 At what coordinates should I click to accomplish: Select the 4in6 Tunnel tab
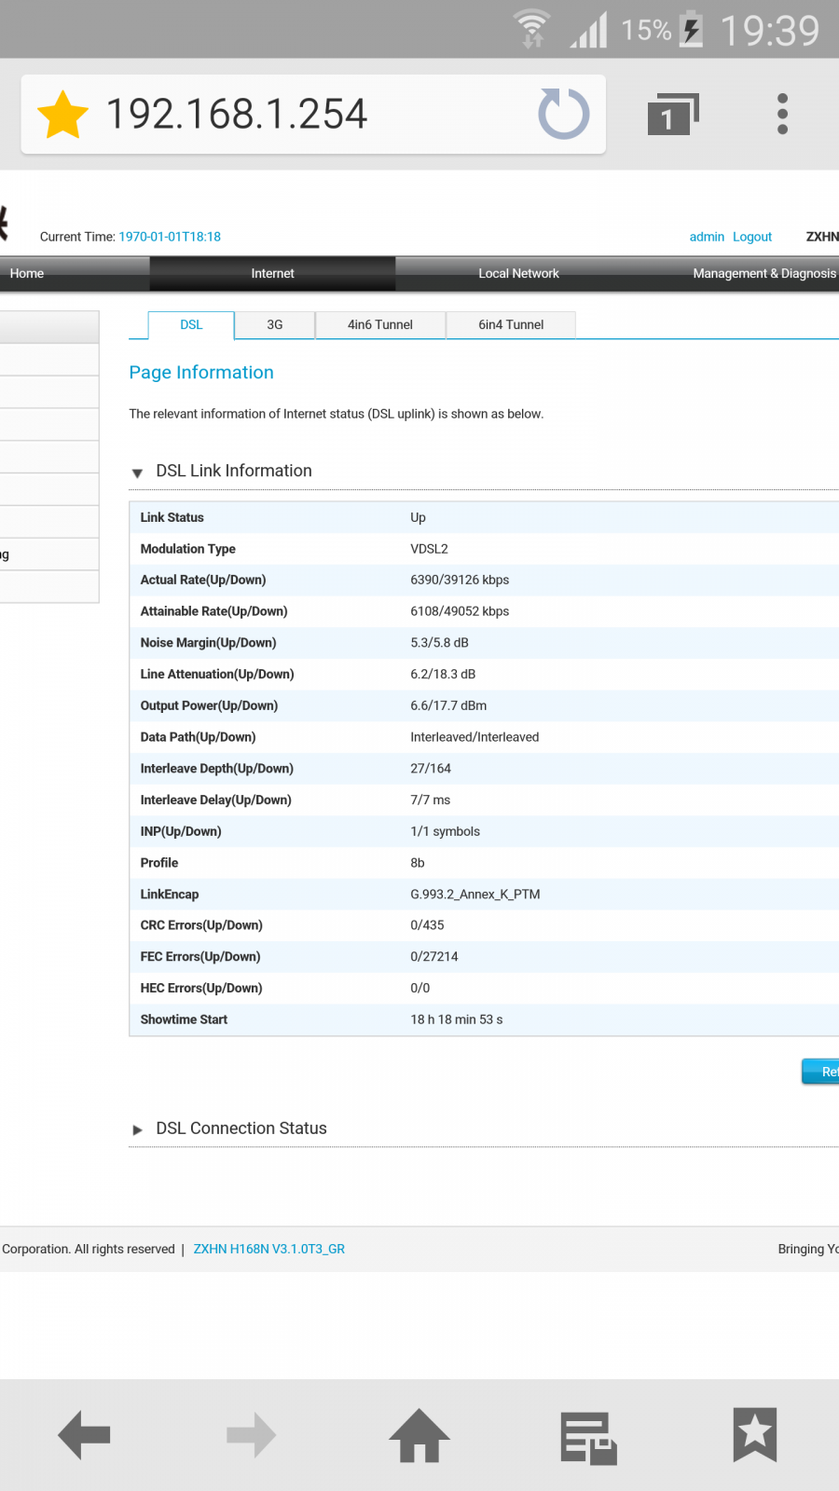[379, 325]
